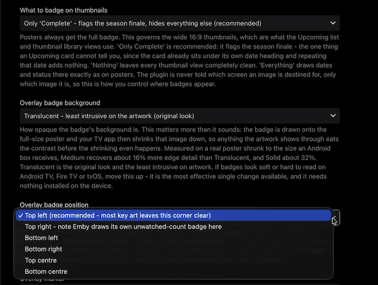The width and height of the screenshot is (378, 285).
Task: Open the Overlay badge background dropdown
Action: pyautogui.click(x=180, y=116)
